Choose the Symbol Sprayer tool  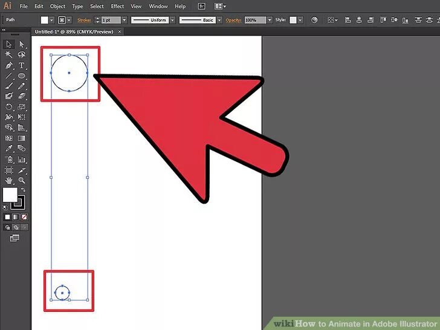(x=8, y=160)
